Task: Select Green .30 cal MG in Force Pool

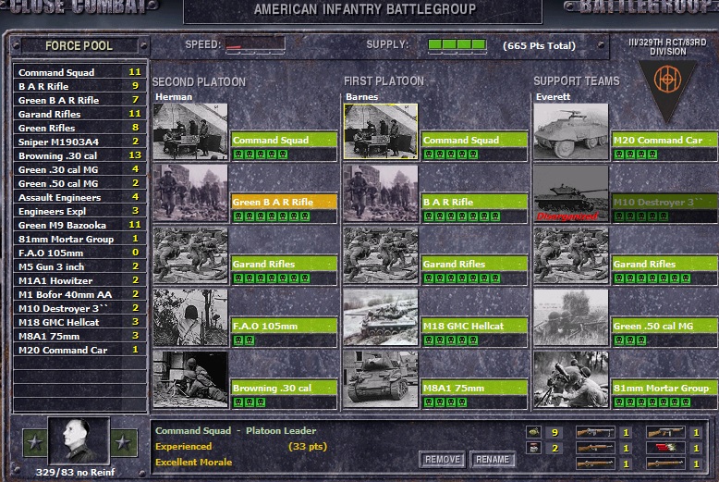Action: [x=79, y=169]
